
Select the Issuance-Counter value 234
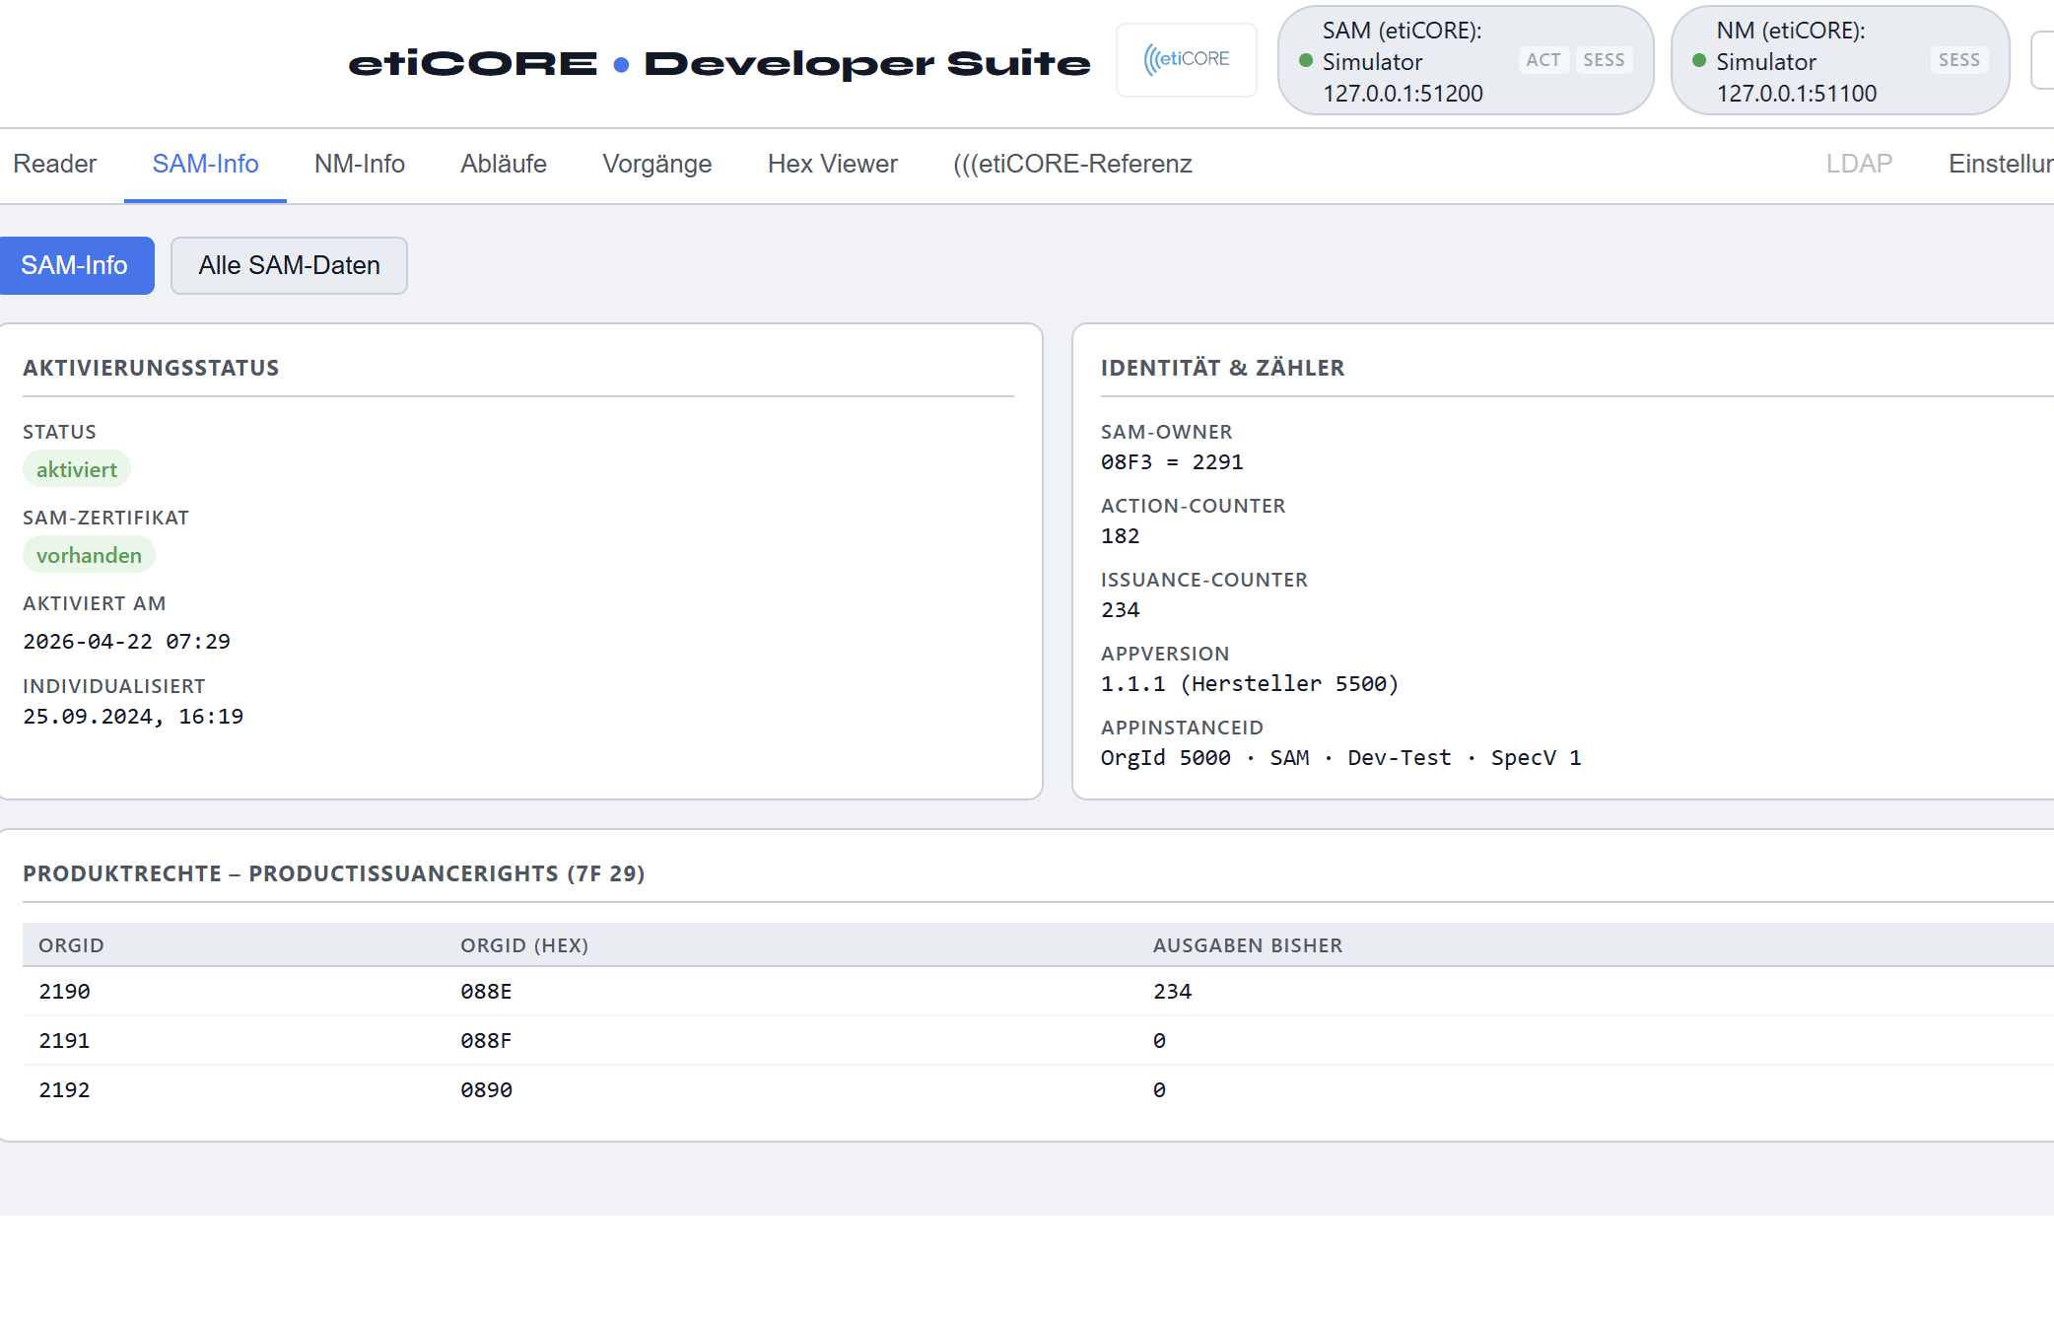click(1121, 610)
